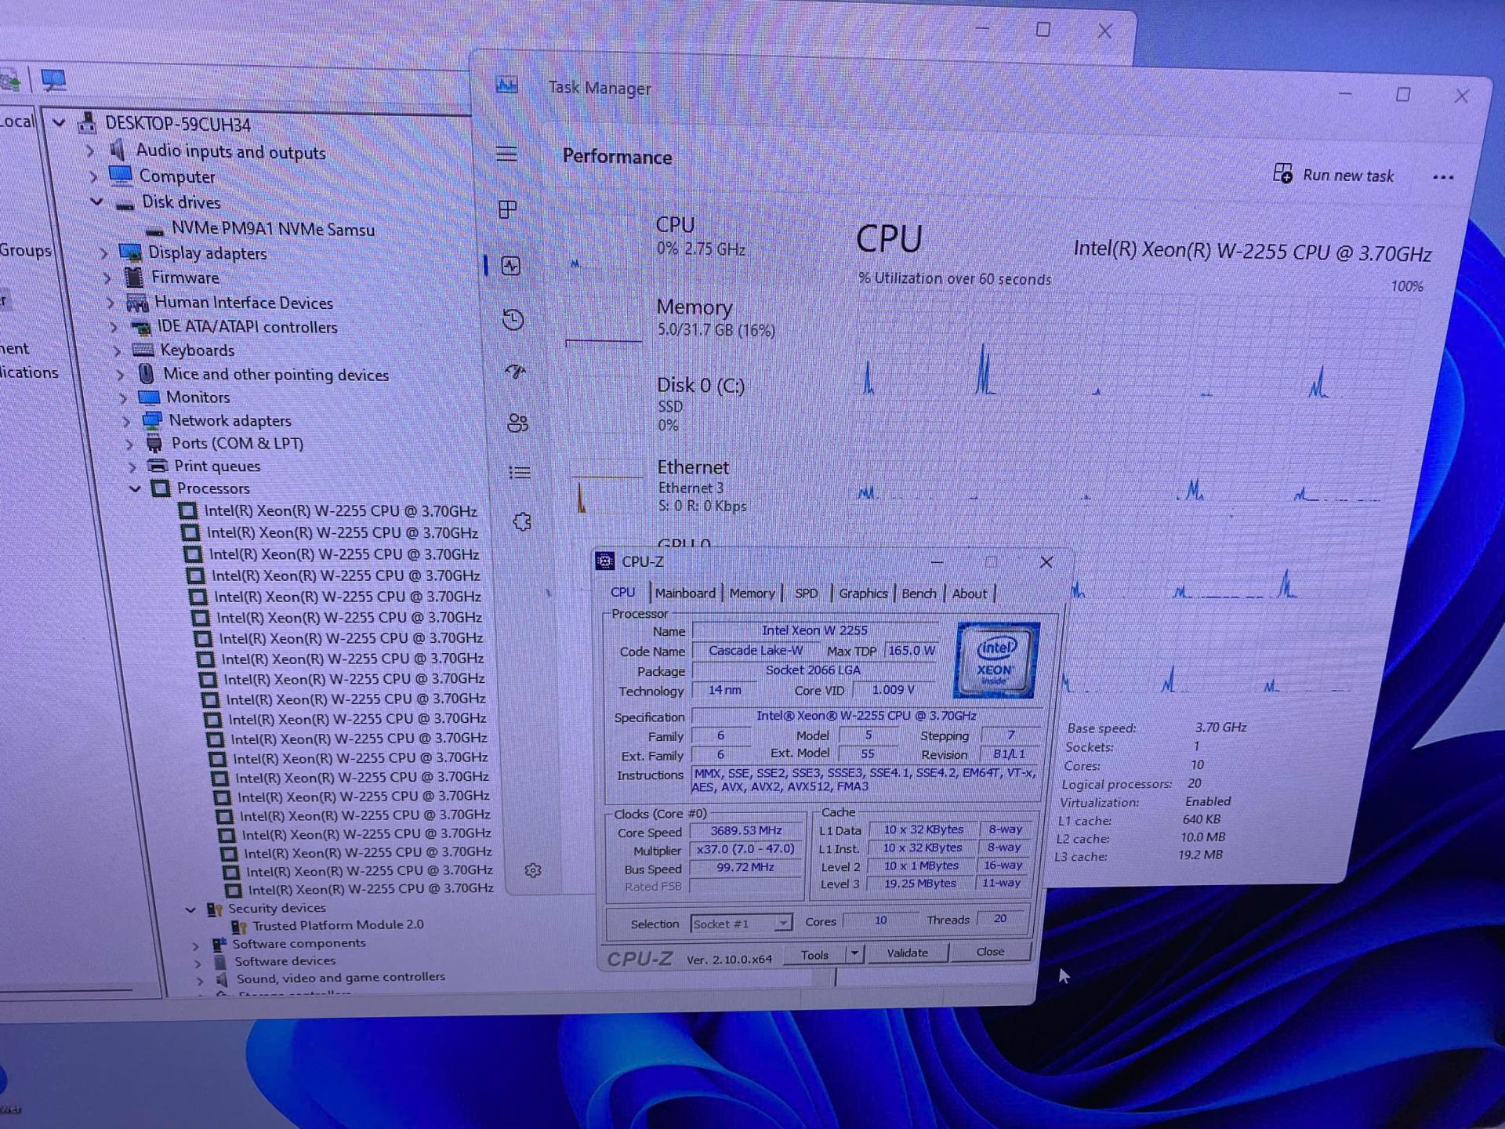Screen dimensions: 1505x1129
Task: Click the more options ellipsis in Task Manager
Action: click(x=1443, y=177)
